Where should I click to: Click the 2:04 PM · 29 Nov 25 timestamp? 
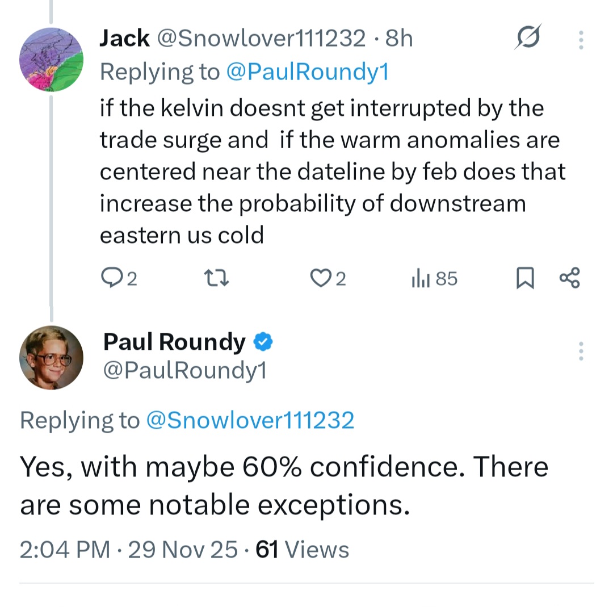tap(128, 550)
